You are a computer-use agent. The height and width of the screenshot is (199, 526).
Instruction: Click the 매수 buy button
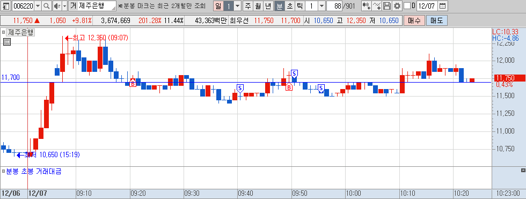click(414, 20)
